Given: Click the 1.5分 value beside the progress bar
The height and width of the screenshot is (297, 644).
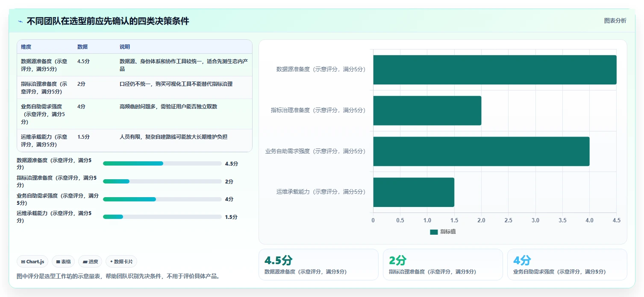Looking at the screenshot, I should [231, 217].
